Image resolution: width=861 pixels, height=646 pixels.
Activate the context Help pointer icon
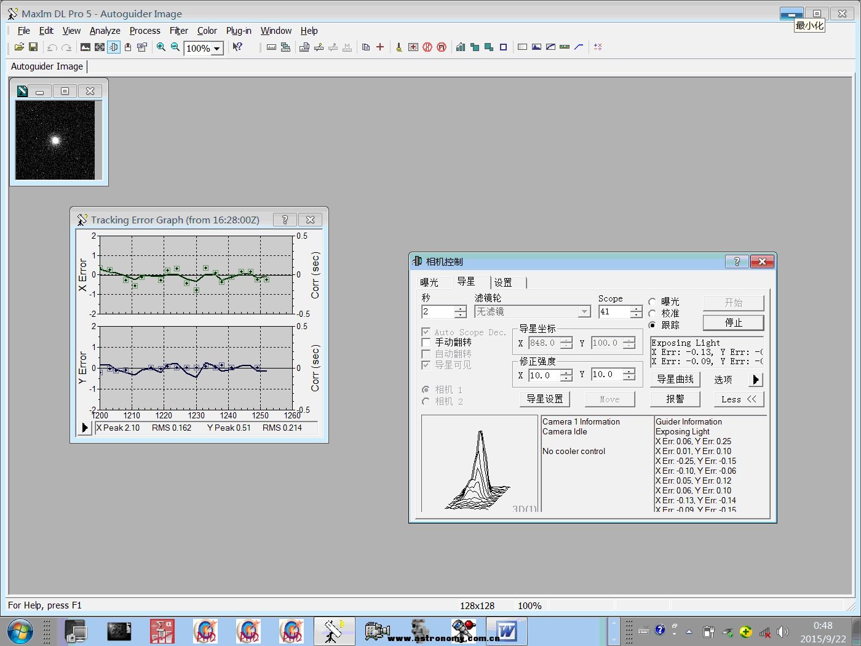pyautogui.click(x=237, y=47)
